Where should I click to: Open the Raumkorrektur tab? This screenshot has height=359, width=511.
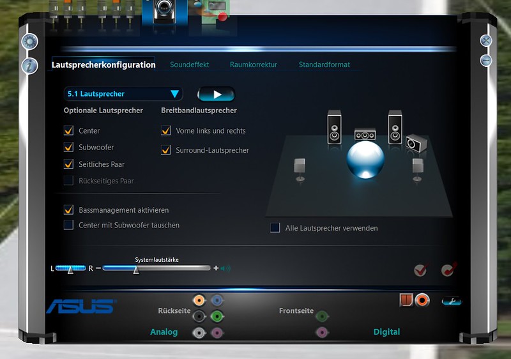click(x=254, y=65)
